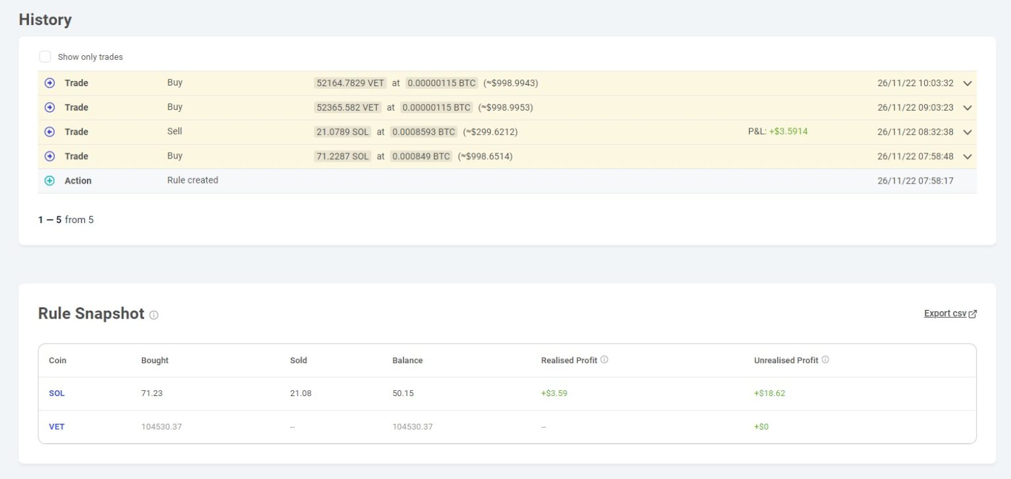Image resolution: width=1011 pixels, height=479 pixels.
Task: Click the sell icon on the SOL sell trade row
Action: point(49,132)
